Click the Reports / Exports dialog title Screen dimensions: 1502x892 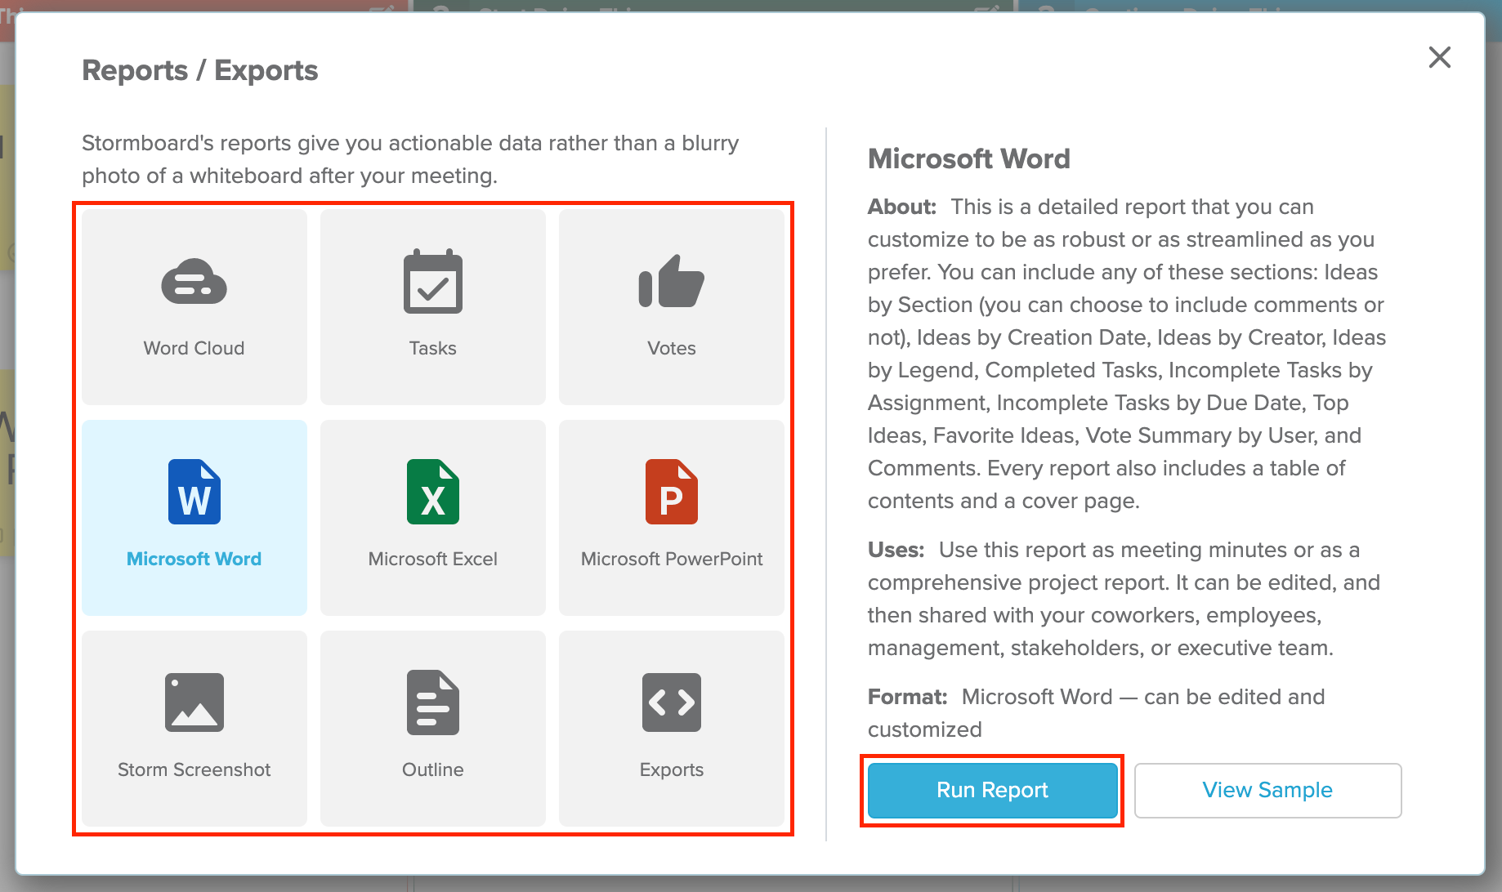[x=200, y=70]
